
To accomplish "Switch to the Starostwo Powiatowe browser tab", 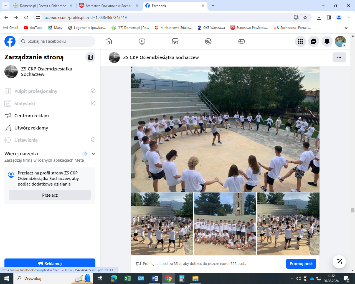I will (x=109, y=6).
